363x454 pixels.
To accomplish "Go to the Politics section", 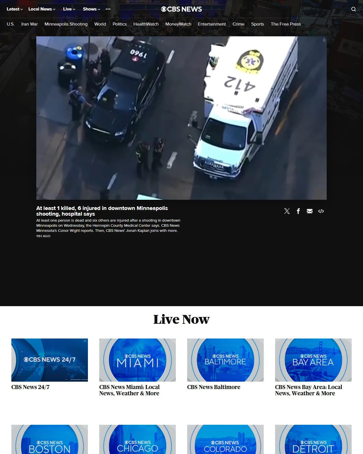I will (x=120, y=24).
